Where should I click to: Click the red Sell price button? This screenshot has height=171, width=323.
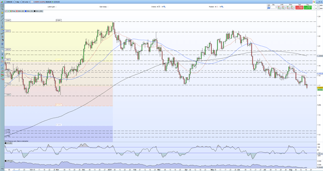click(300, 8)
